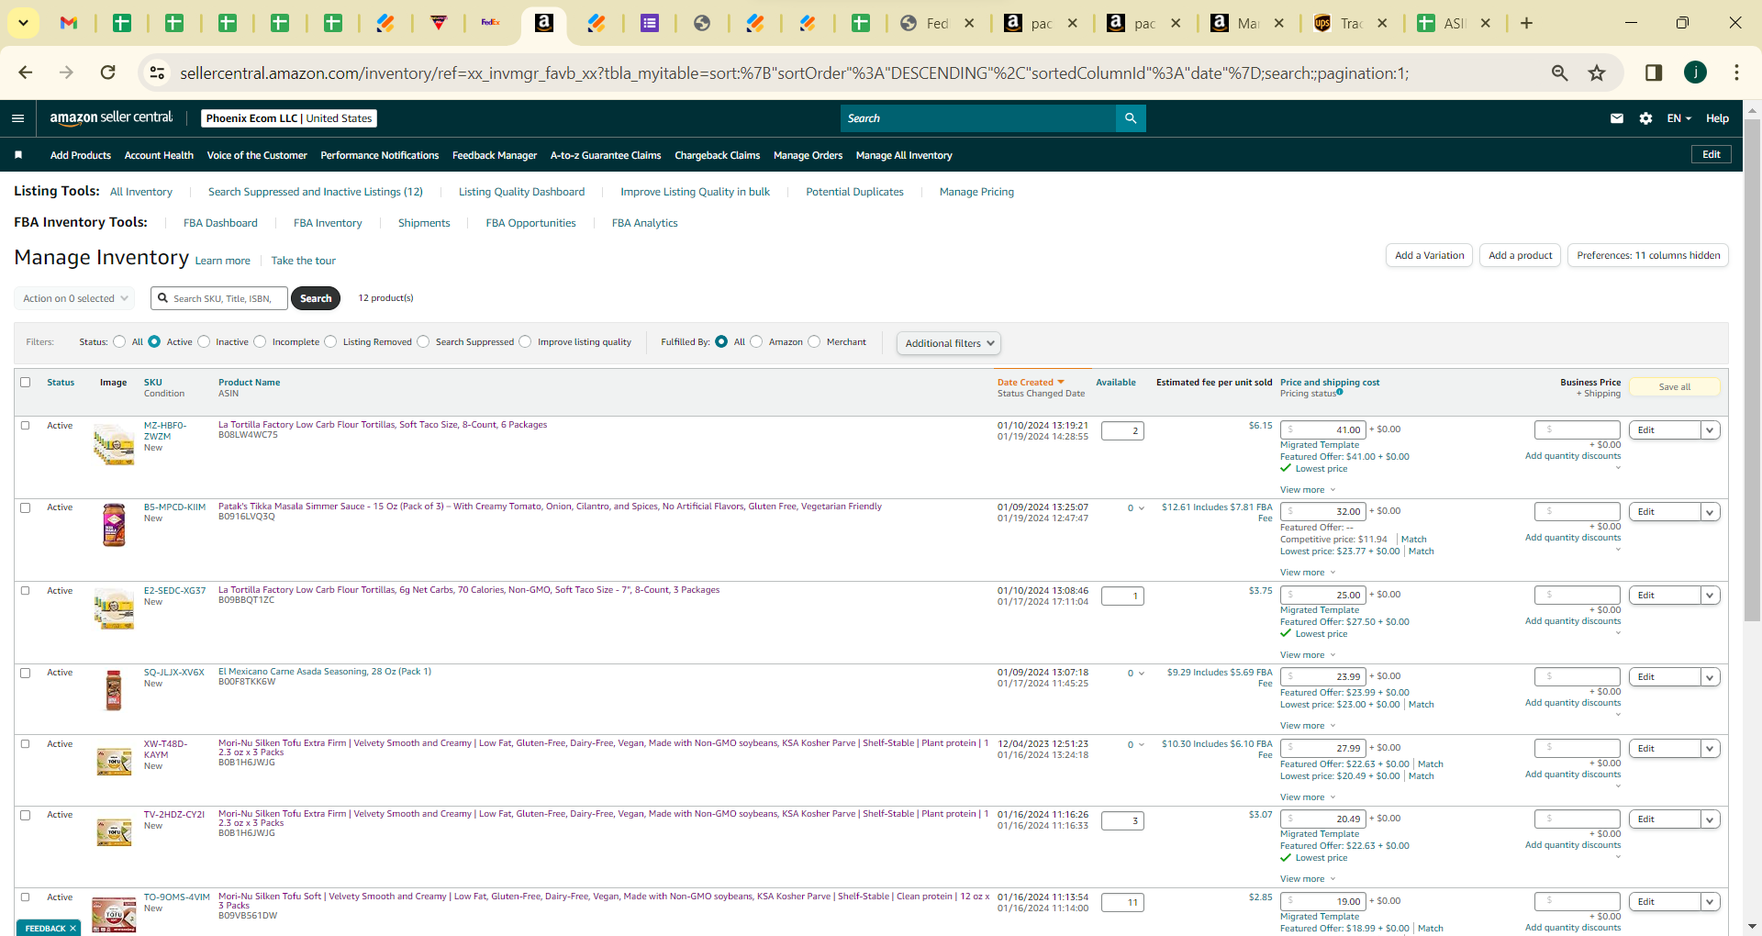The image size is (1762, 936).
Task: Click the top Seller Central search box
Action: pos(978,118)
